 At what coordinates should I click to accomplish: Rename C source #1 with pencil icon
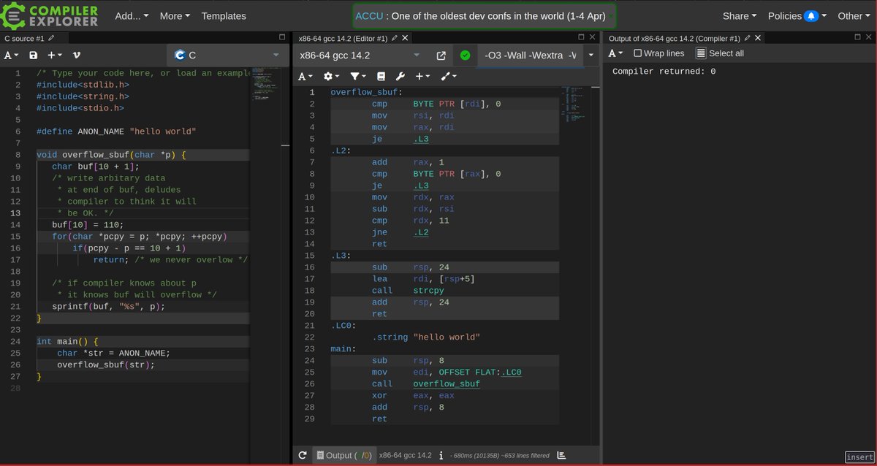[52, 38]
